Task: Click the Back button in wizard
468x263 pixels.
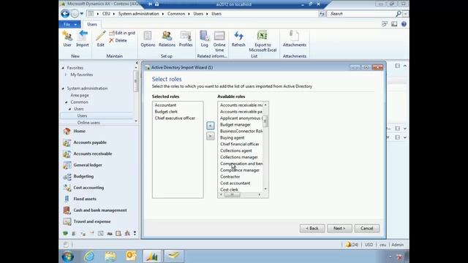Action: 312,229
